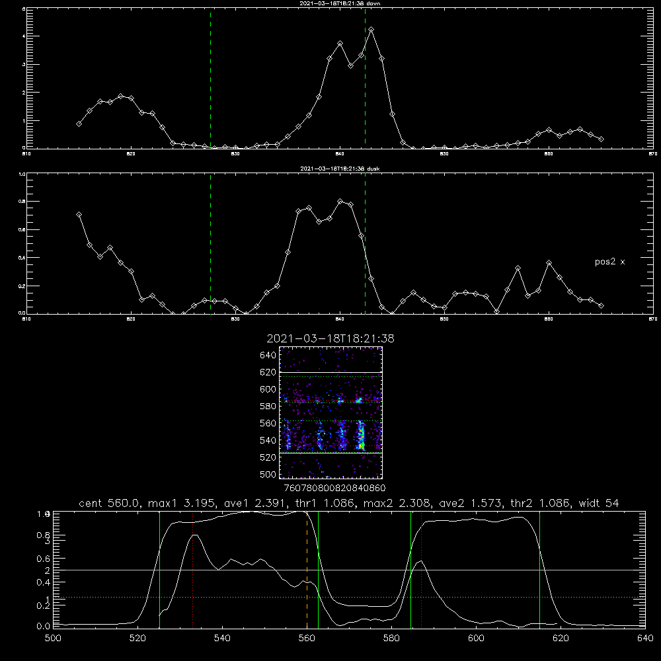Click 'widt 54' in the bottom plot header

point(599,503)
